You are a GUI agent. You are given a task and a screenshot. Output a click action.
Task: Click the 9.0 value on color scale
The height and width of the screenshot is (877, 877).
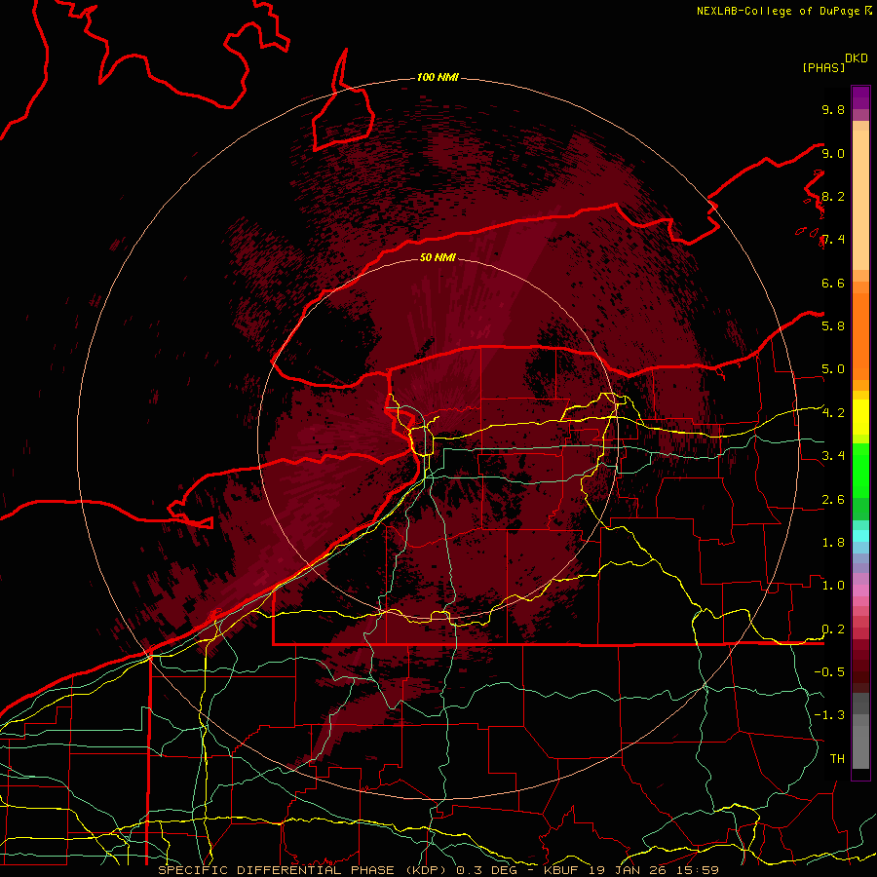pos(833,153)
